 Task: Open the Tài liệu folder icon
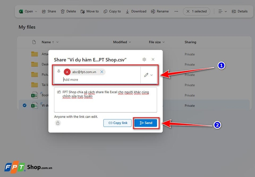click(34, 85)
